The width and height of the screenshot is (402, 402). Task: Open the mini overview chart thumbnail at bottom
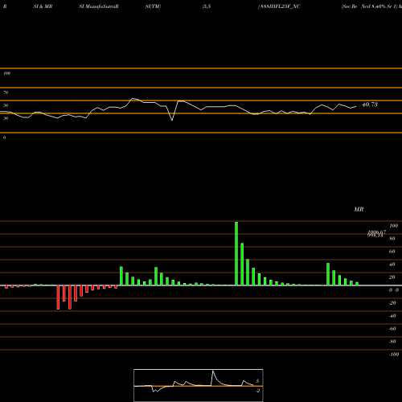(199, 385)
